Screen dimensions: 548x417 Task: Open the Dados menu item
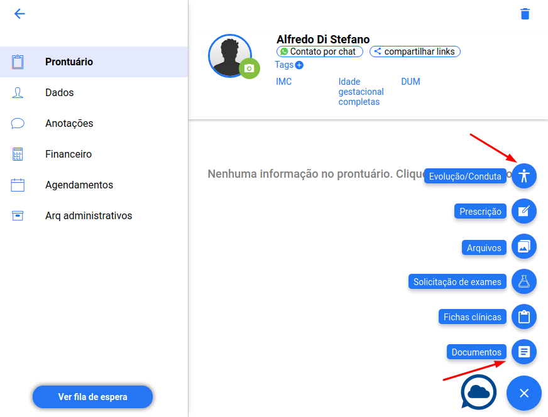point(94,92)
